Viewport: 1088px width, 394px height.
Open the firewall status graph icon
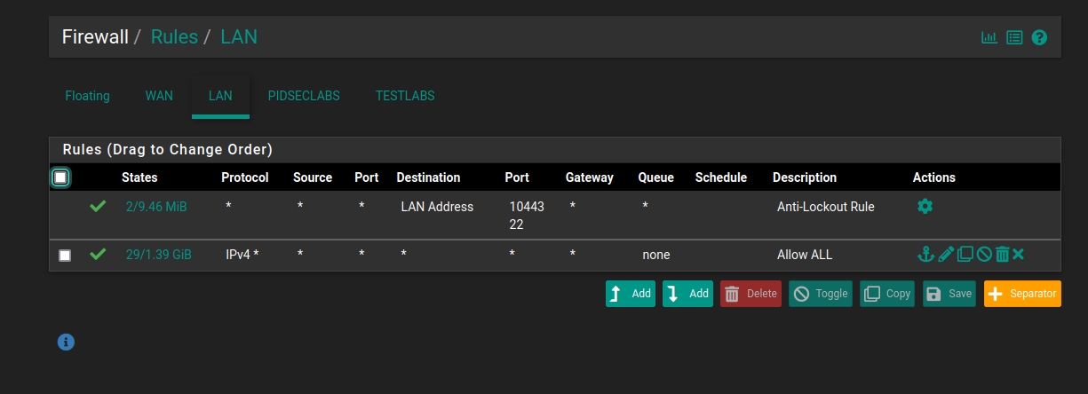pyautogui.click(x=989, y=37)
